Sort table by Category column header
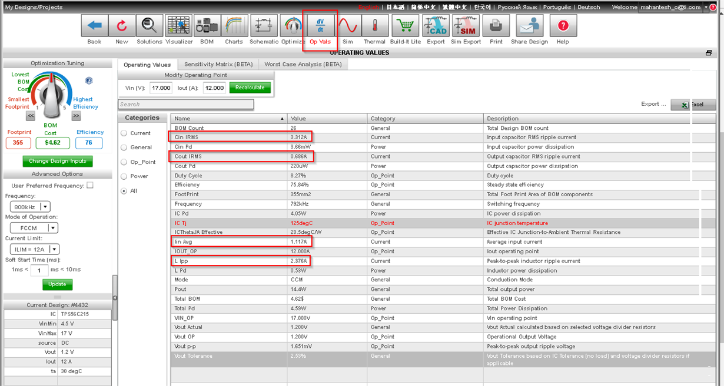This screenshot has height=386, width=724. click(x=426, y=119)
